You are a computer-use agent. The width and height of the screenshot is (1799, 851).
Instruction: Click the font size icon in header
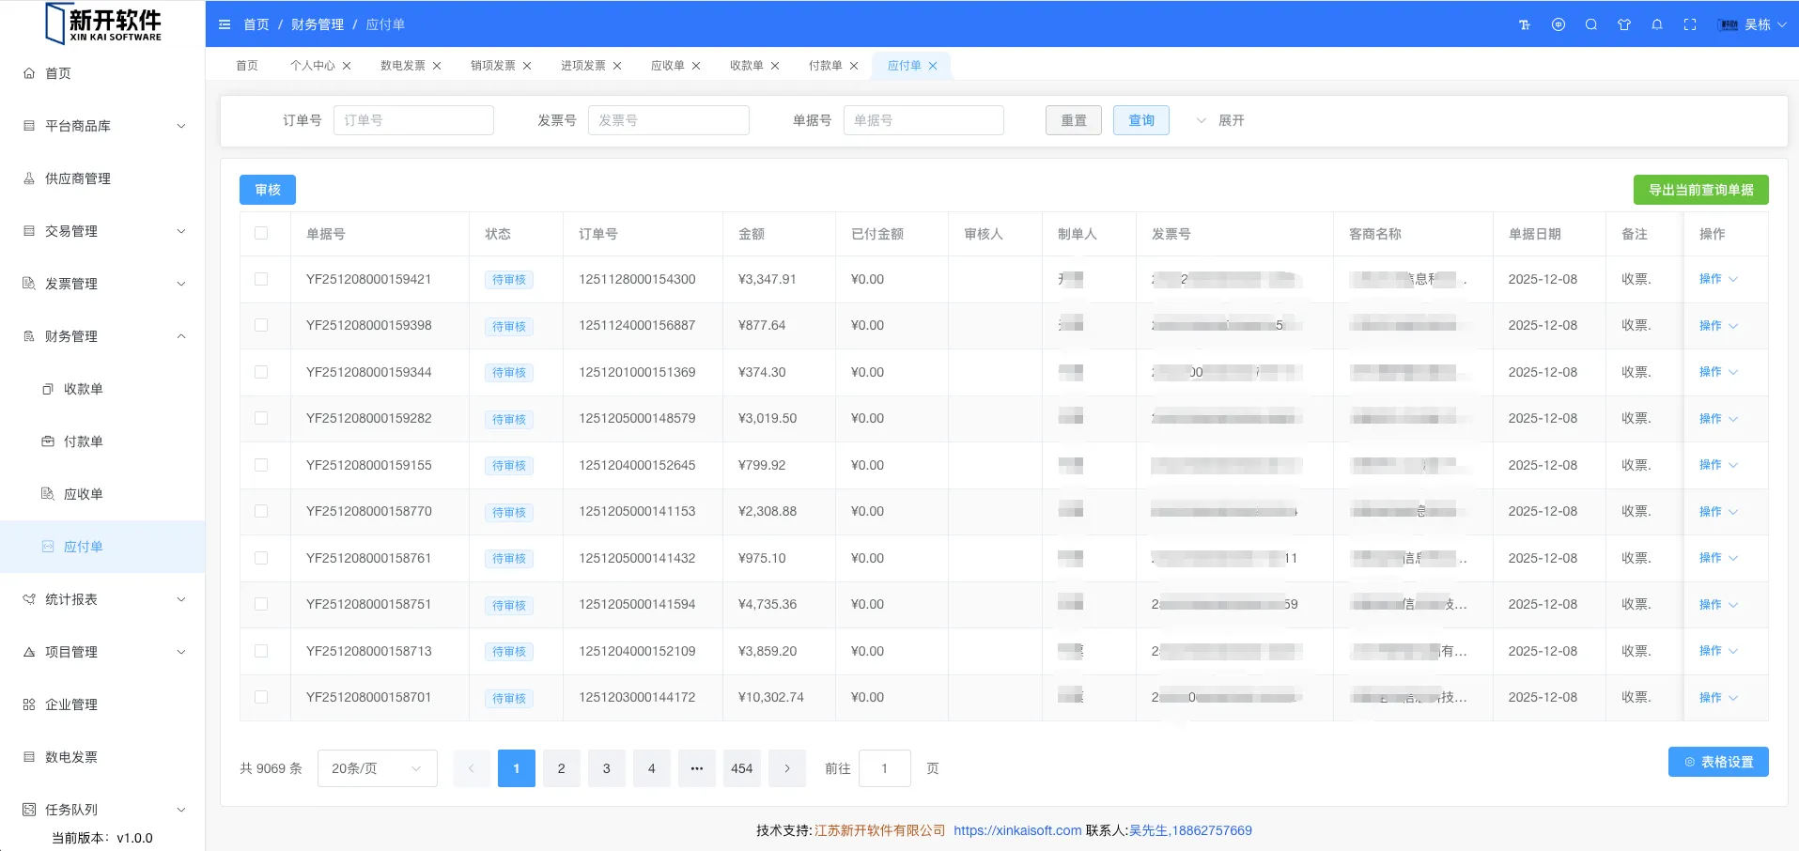(x=1524, y=25)
